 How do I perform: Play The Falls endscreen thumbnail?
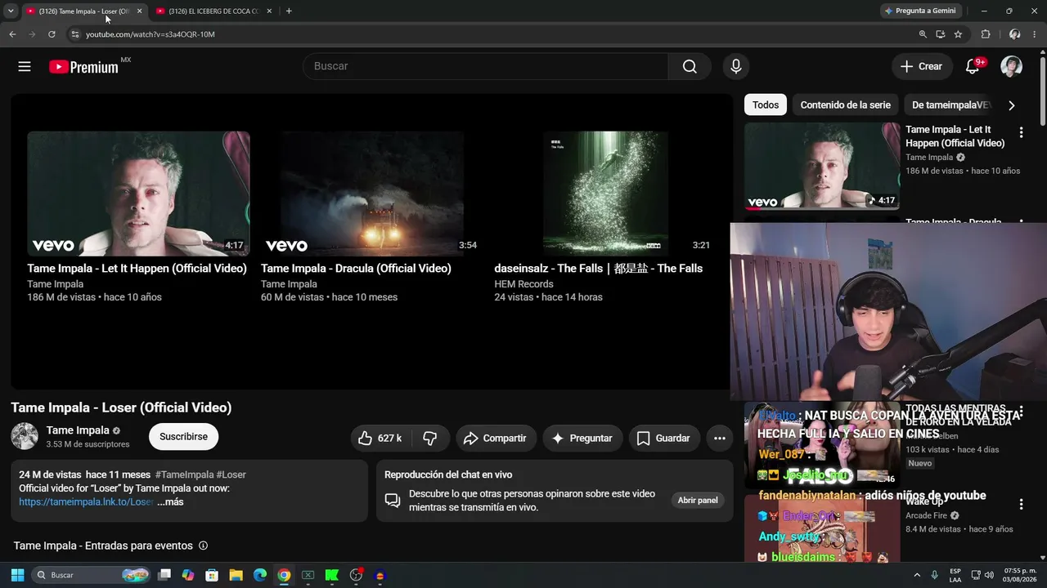(x=605, y=194)
